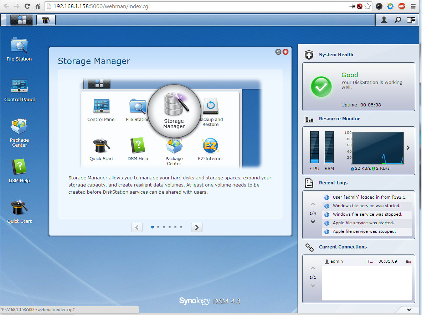The width and height of the screenshot is (422, 315).
Task: Go to browser home page
Action: [38, 6]
